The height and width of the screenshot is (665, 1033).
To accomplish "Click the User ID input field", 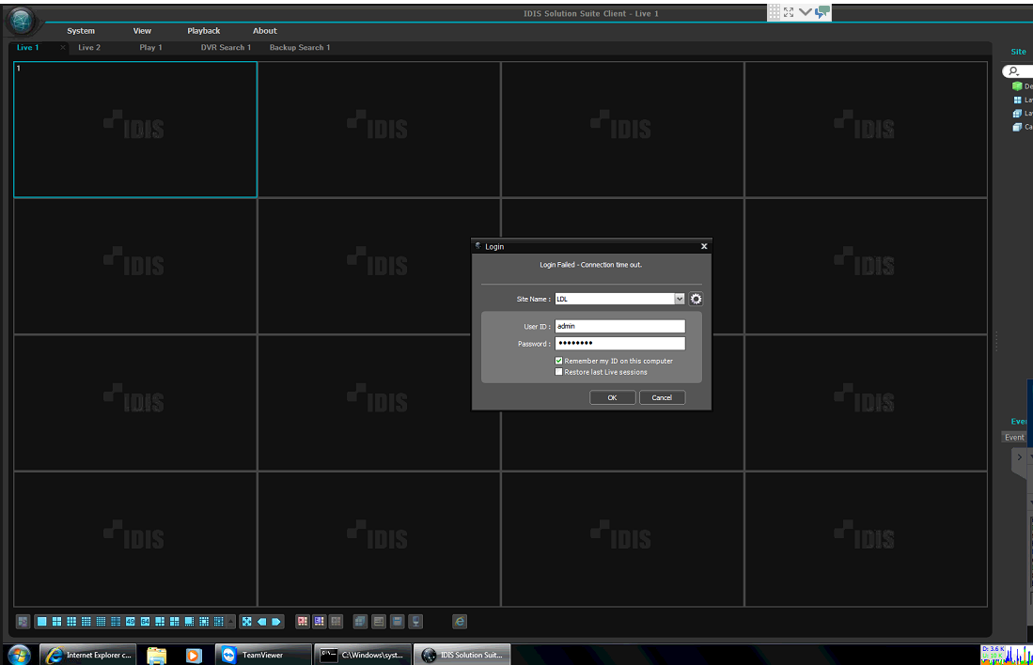I will point(620,327).
